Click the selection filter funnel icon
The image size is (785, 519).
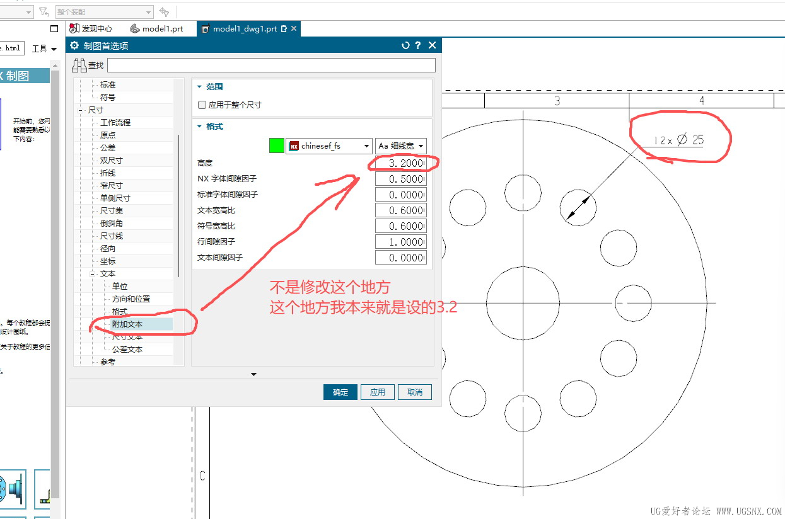(x=44, y=11)
